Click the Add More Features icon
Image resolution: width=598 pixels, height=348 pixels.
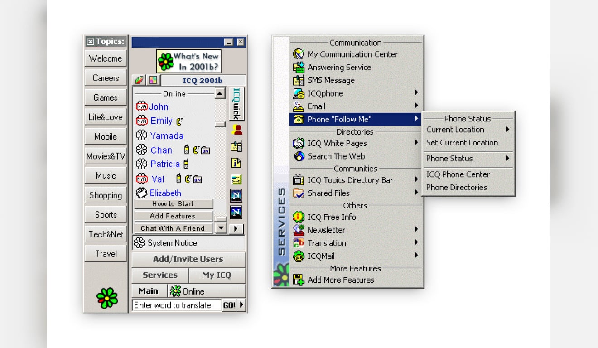(299, 280)
